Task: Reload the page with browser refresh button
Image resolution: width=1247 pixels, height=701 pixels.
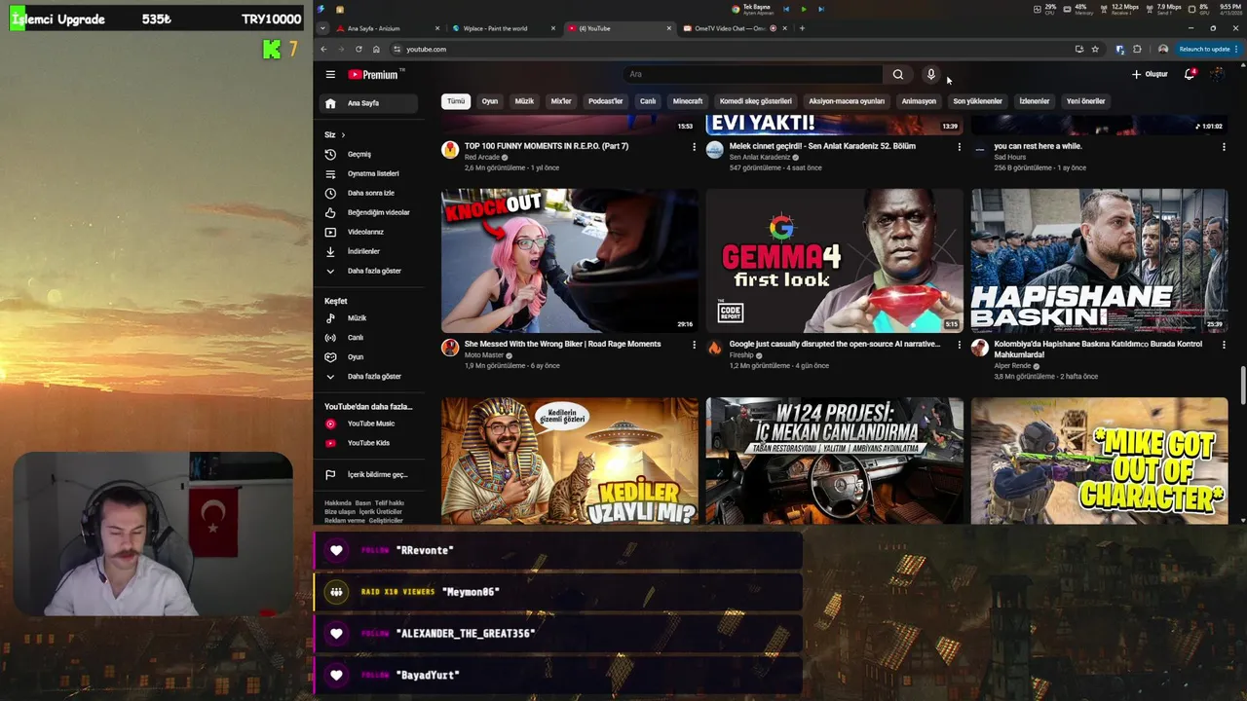Action: 359,49
